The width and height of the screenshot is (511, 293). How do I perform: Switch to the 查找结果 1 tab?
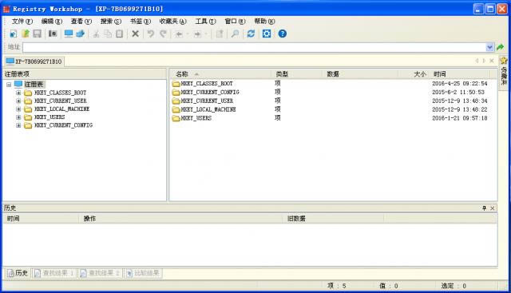(x=54, y=273)
